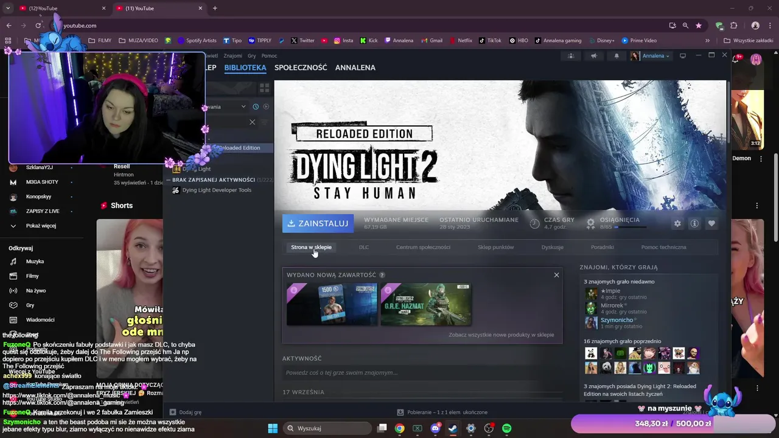Screen dimensions: 779x438
Task: Click the Wyszukaj taskbar search box
Action: (327, 428)
